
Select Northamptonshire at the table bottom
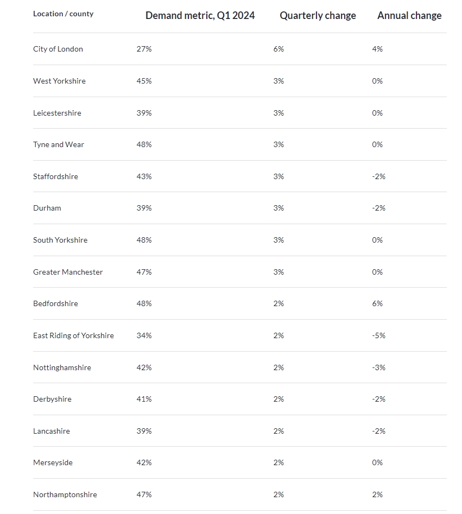click(65, 494)
